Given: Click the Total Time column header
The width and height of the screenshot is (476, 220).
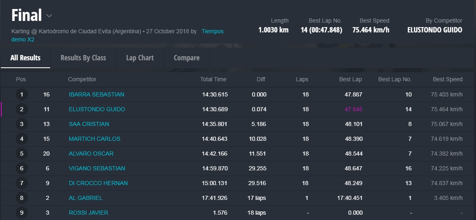Looking at the screenshot, I should pyautogui.click(x=213, y=79).
